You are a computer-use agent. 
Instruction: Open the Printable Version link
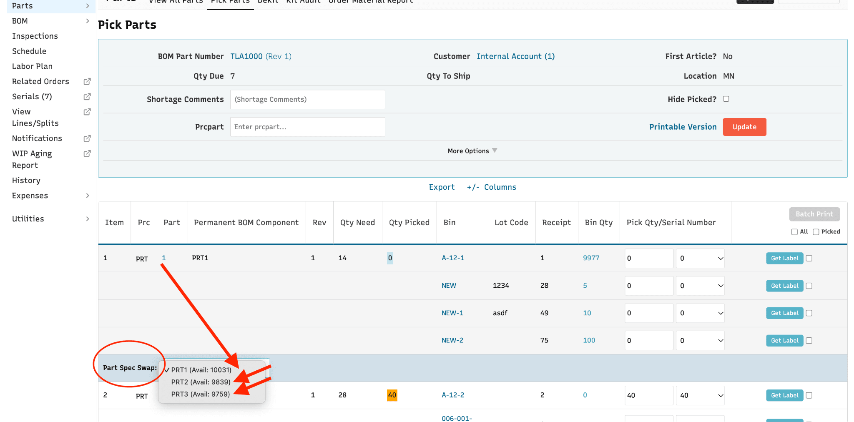683,127
